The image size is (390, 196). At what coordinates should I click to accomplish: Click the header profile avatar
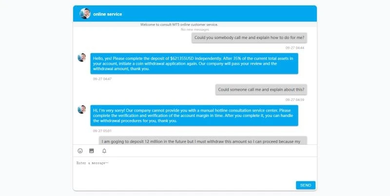click(85, 14)
